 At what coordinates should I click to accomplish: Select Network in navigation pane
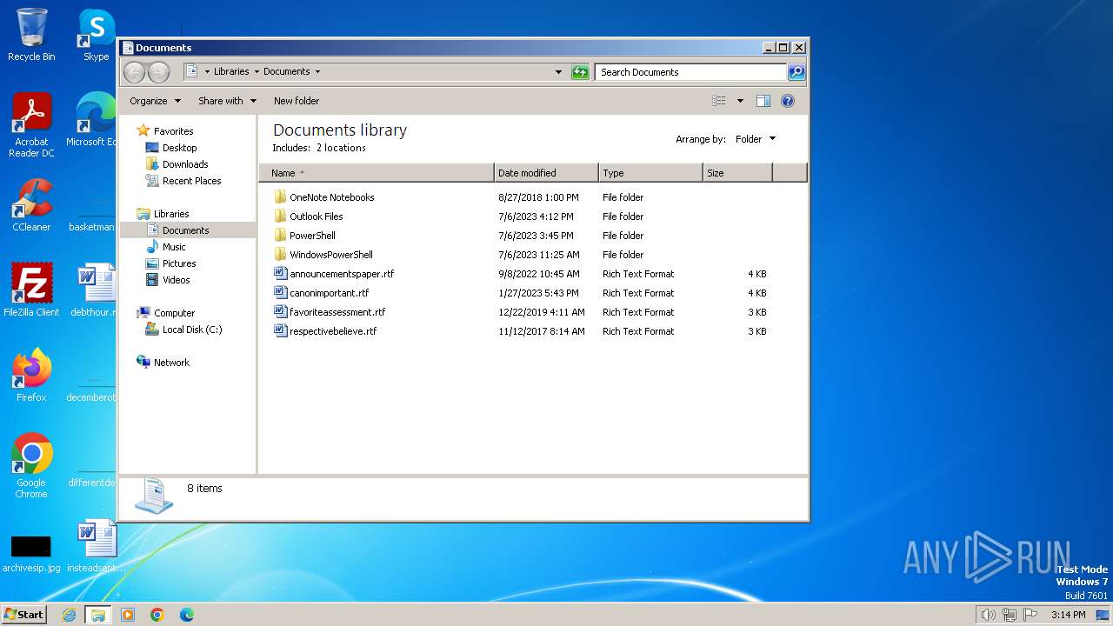(x=171, y=363)
